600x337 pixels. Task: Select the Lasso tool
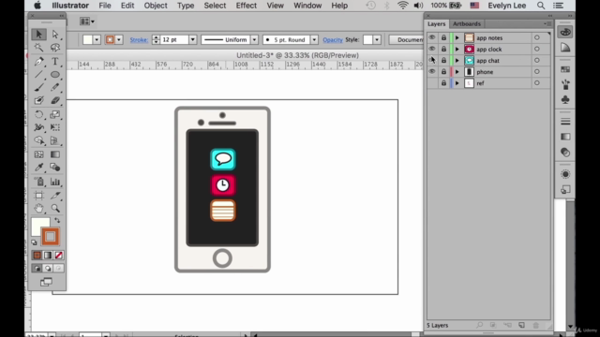pyautogui.click(x=55, y=48)
